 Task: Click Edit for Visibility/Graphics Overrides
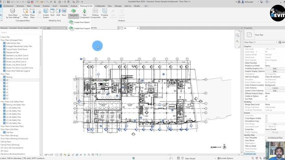click(275, 68)
